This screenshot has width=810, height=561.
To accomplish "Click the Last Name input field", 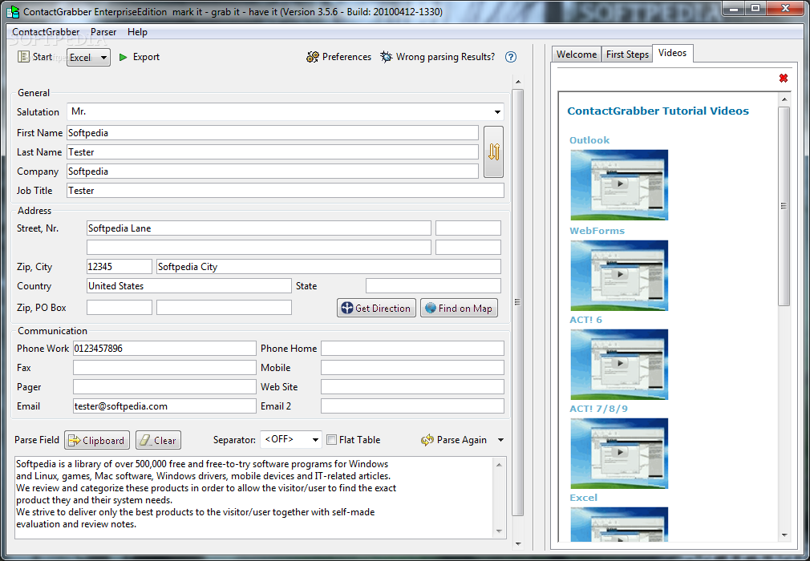I will [272, 151].
